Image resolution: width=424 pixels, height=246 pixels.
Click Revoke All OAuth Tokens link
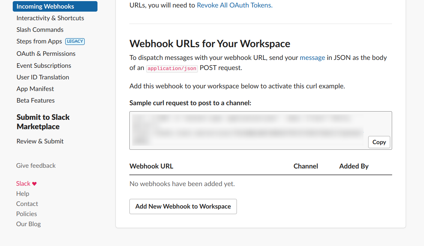[x=235, y=5]
